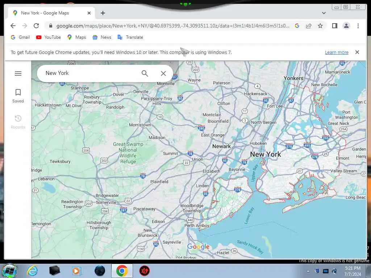Open the Windows Start menu
The height and width of the screenshot is (278, 371).
tap(9, 271)
